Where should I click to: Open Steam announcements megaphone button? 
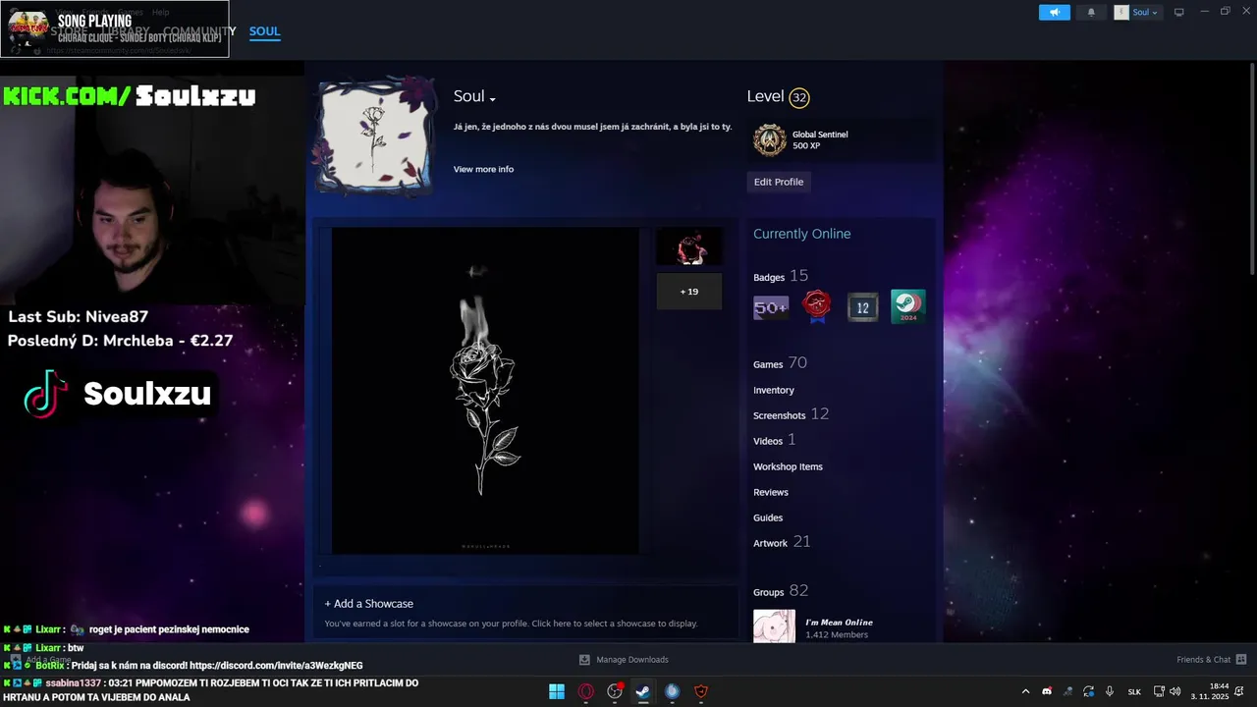coord(1055,12)
